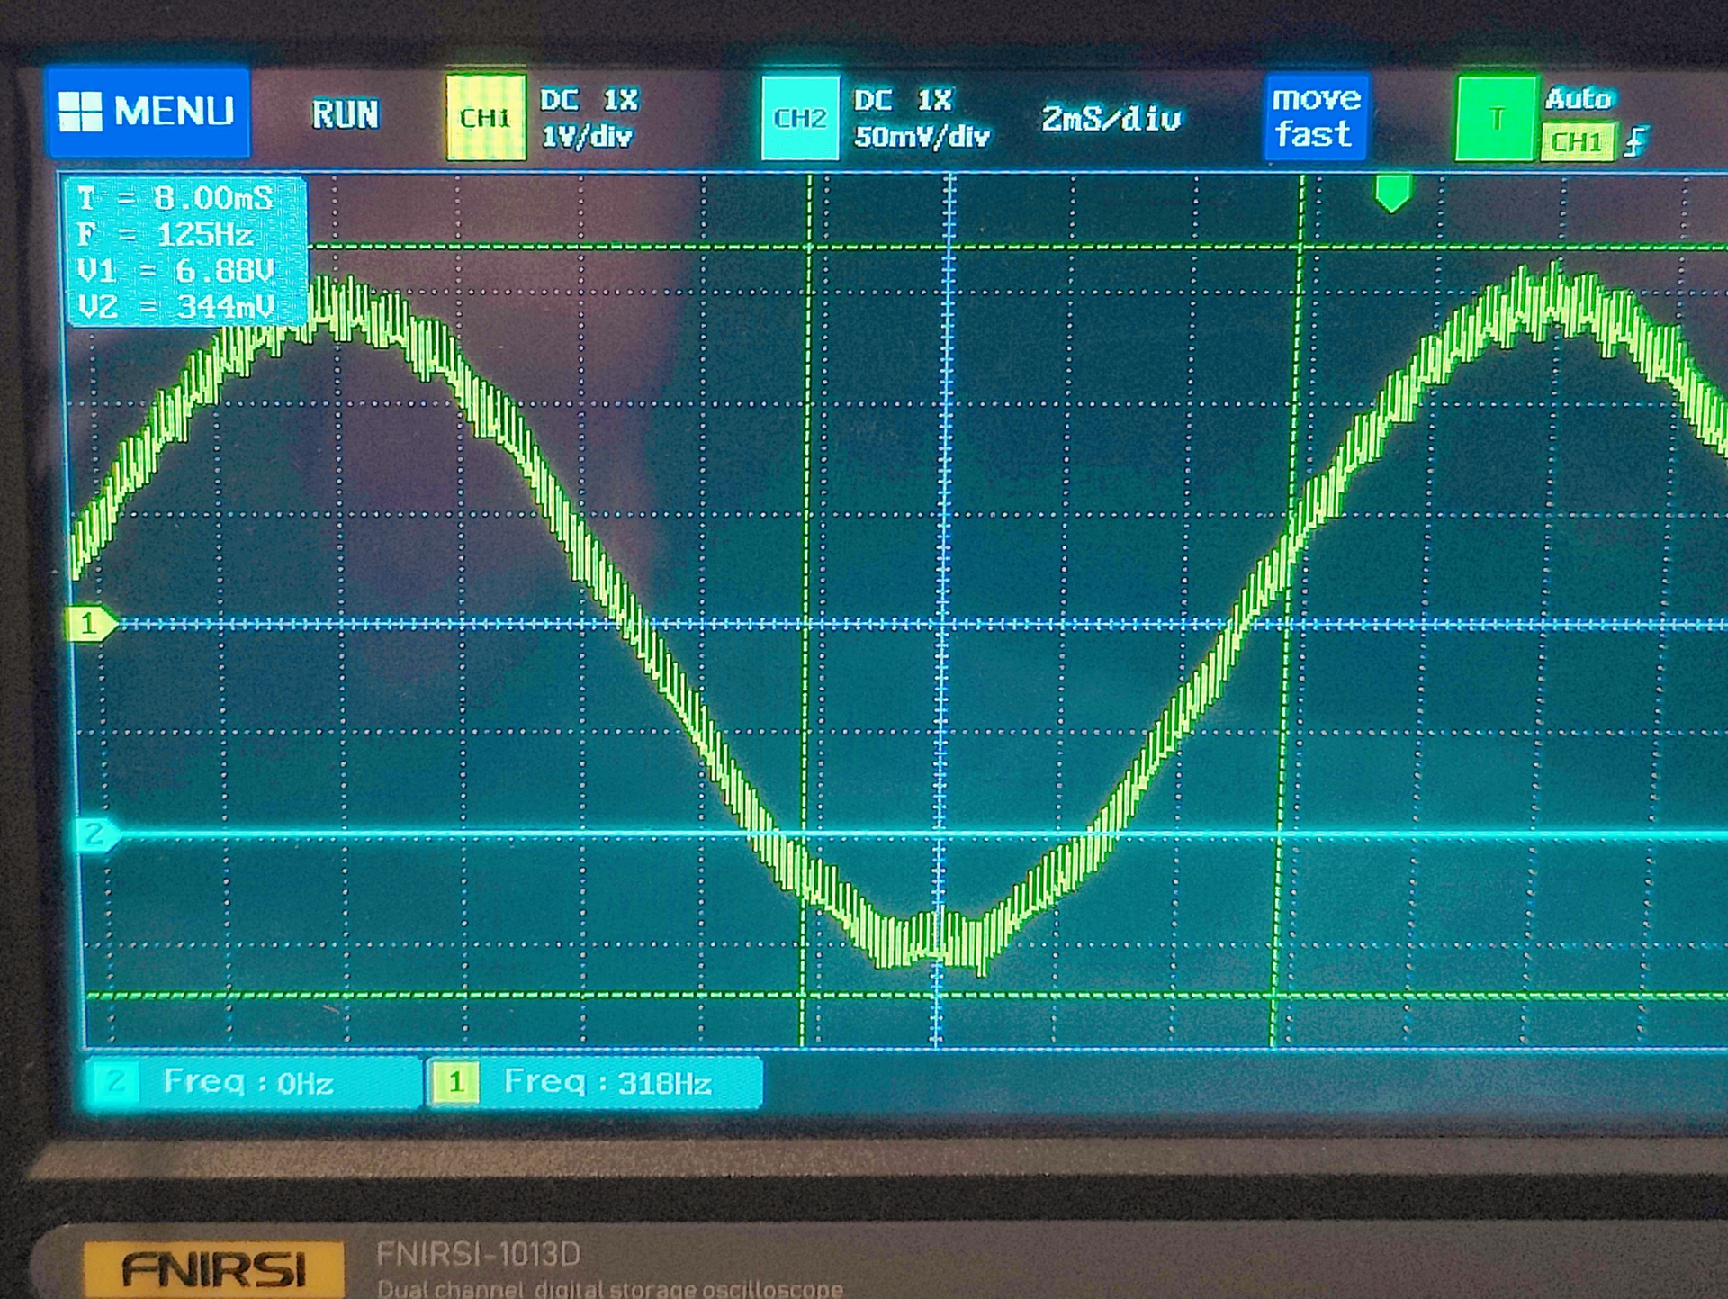Switch Auto trigger mode setting
Screen dimensions: 1728x1299
click(1579, 98)
